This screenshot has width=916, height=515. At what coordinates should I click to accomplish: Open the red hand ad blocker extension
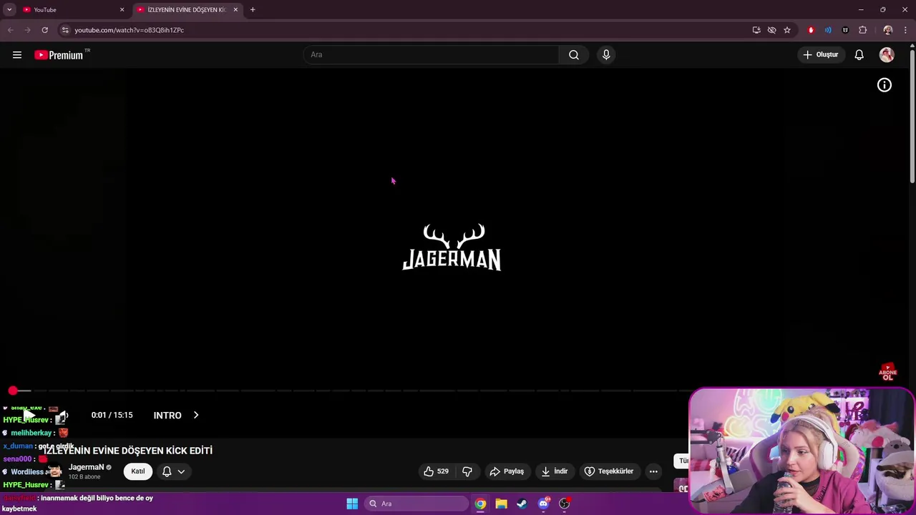pyautogui.click(x=811, y=30)
